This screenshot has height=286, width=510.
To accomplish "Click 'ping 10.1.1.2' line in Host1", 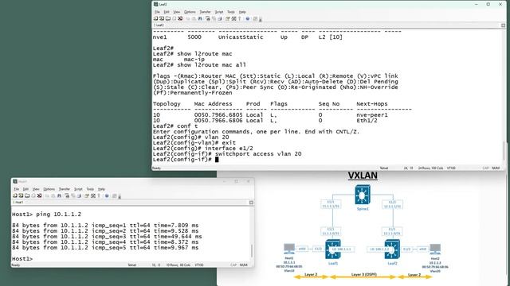I will [x=46, y=214].
